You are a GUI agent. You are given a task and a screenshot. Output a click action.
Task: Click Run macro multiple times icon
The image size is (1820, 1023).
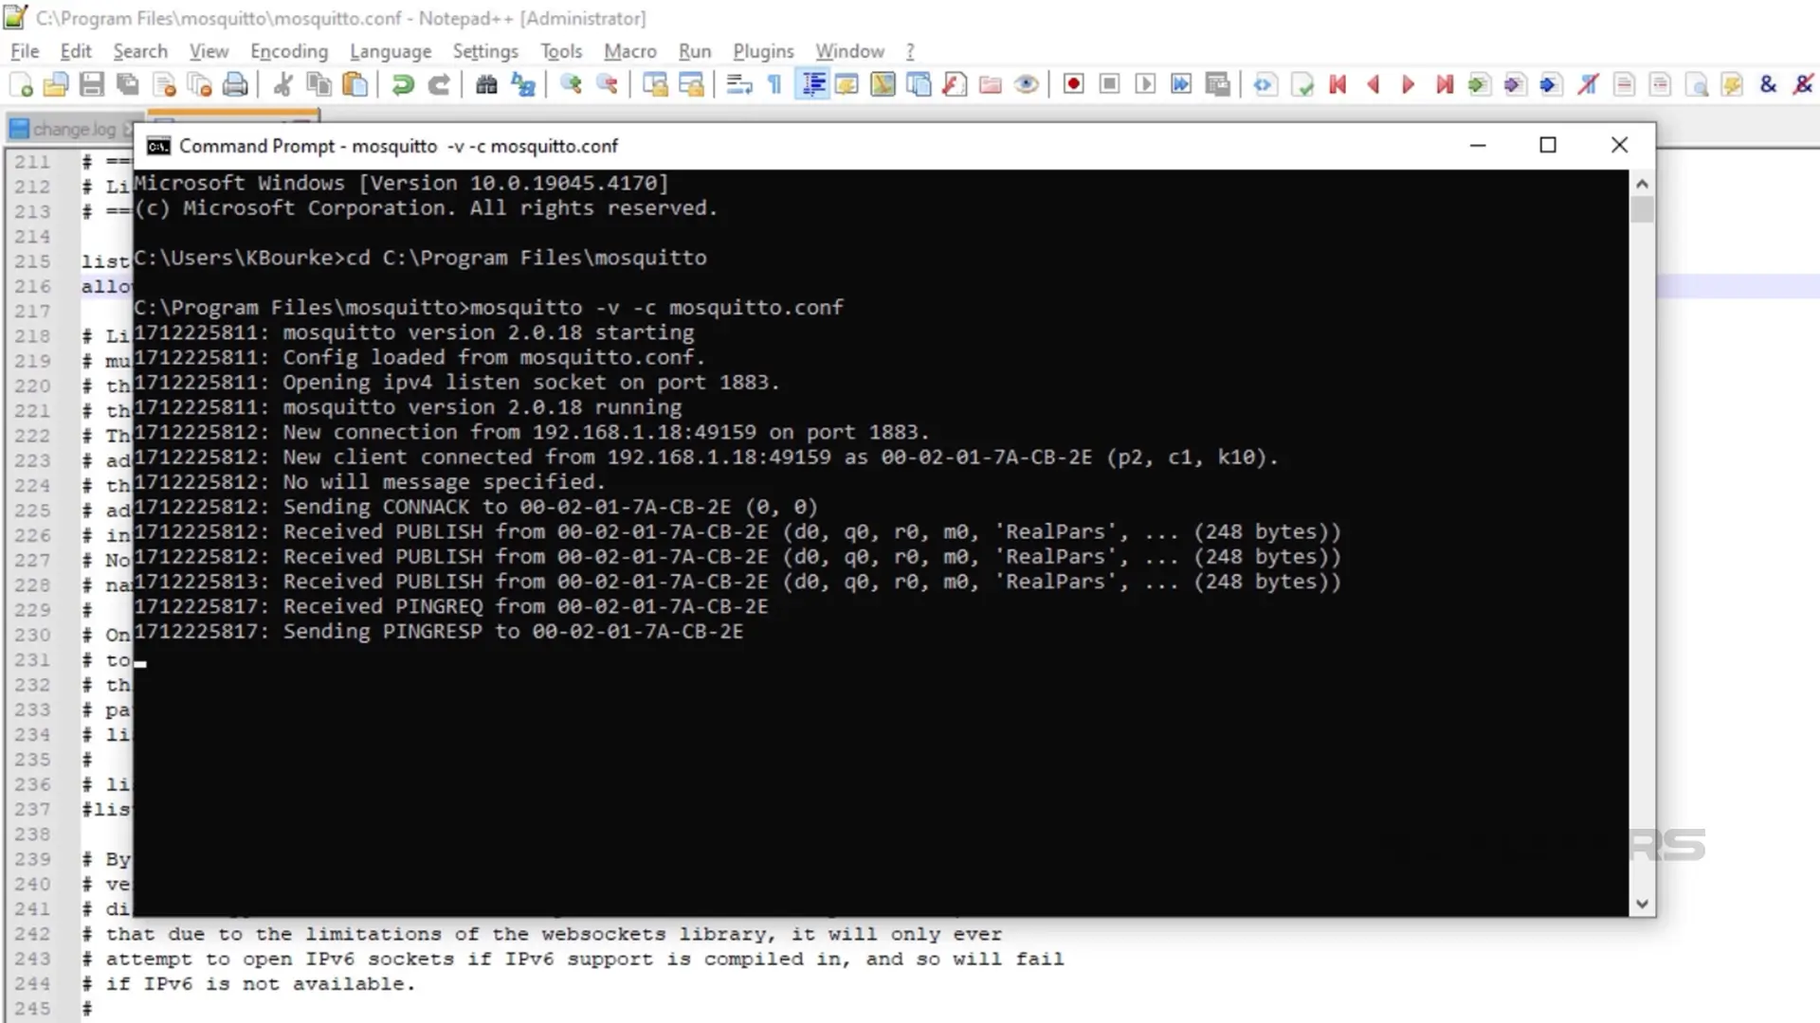point(1181,85)
